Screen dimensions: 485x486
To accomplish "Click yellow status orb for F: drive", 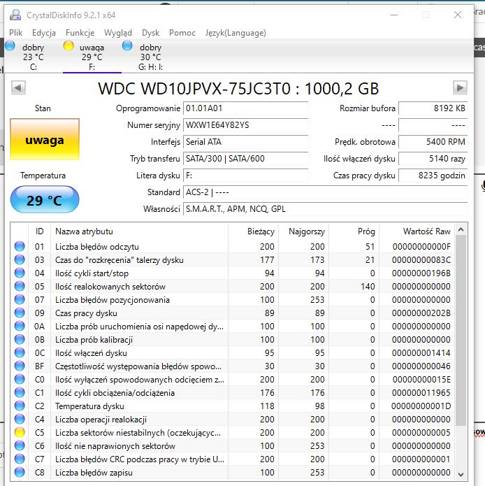I will click(x=68, y=45).
